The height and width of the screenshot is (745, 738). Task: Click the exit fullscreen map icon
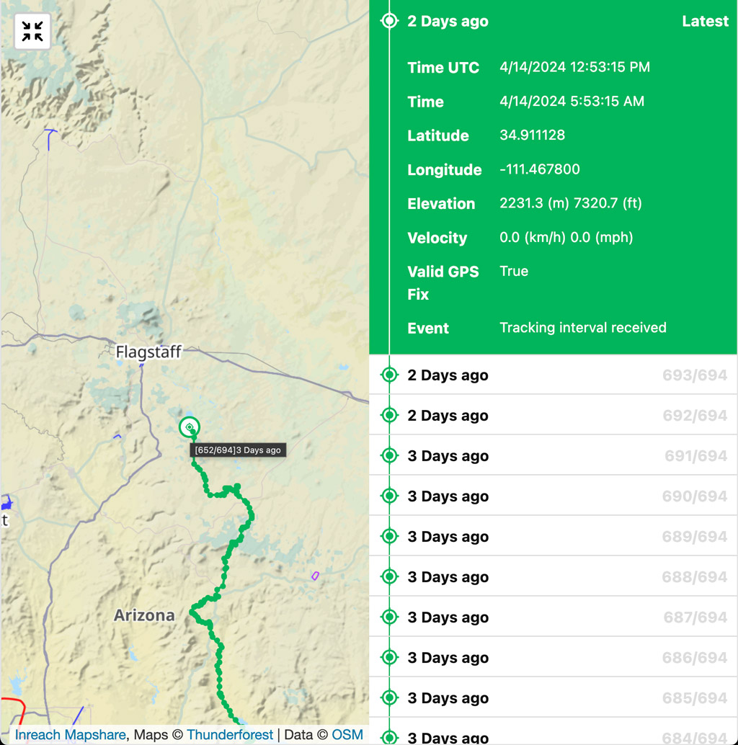(x=32, y=32)
